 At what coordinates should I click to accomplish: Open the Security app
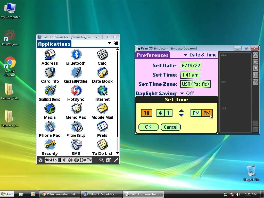click(50, 147)
